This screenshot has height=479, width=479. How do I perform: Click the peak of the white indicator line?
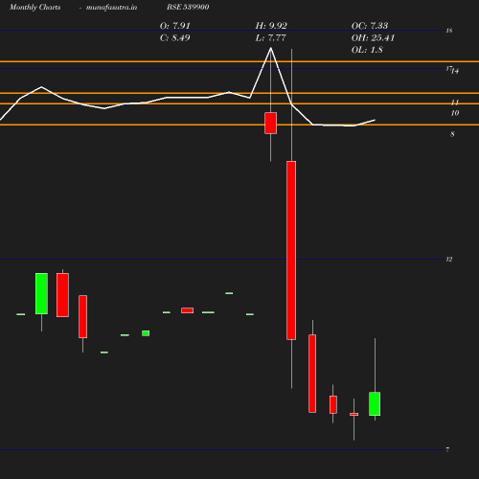[x=271, y=48]
